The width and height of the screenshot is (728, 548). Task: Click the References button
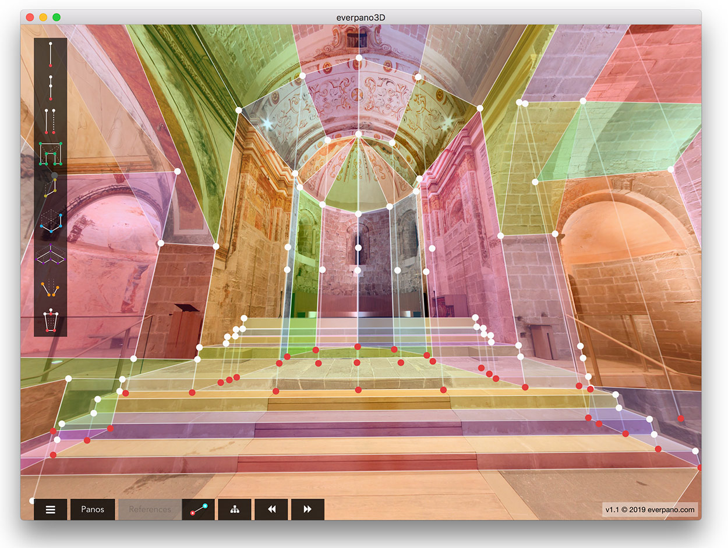click(x=150, y=510)
